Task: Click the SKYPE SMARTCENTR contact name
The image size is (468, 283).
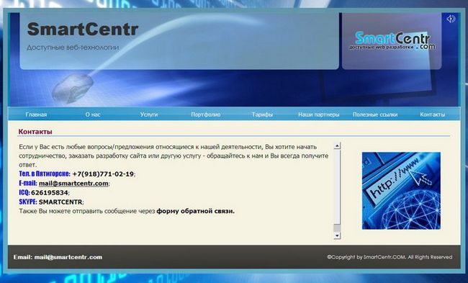Action: coord(60,202)
